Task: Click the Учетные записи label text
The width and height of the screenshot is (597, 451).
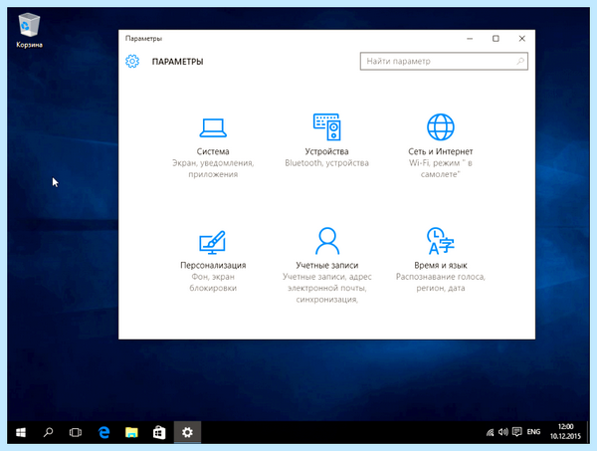Action: [327, 266]
